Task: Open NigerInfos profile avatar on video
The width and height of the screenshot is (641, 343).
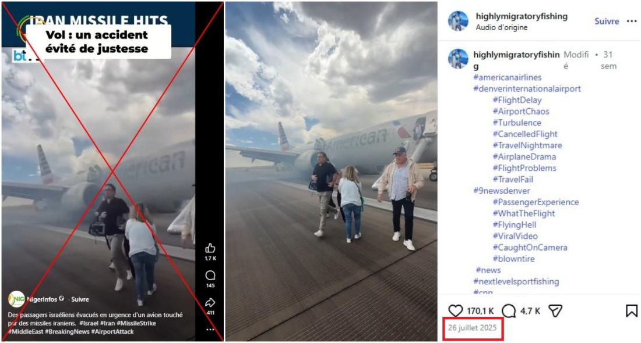Action: point(16,299)
